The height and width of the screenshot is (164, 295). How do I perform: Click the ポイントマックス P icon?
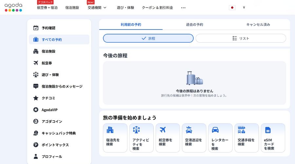pos(36,145)
